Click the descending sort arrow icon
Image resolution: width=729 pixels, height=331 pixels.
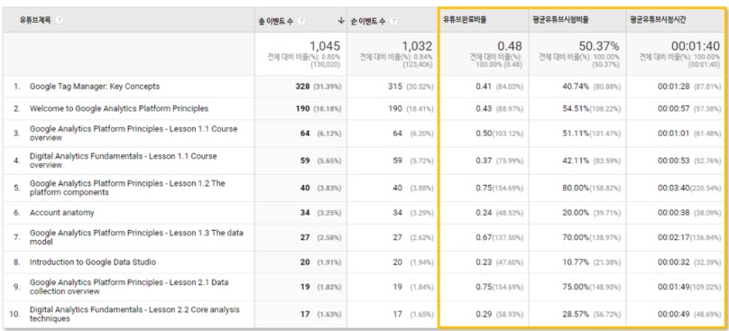[x=341, y=21]
